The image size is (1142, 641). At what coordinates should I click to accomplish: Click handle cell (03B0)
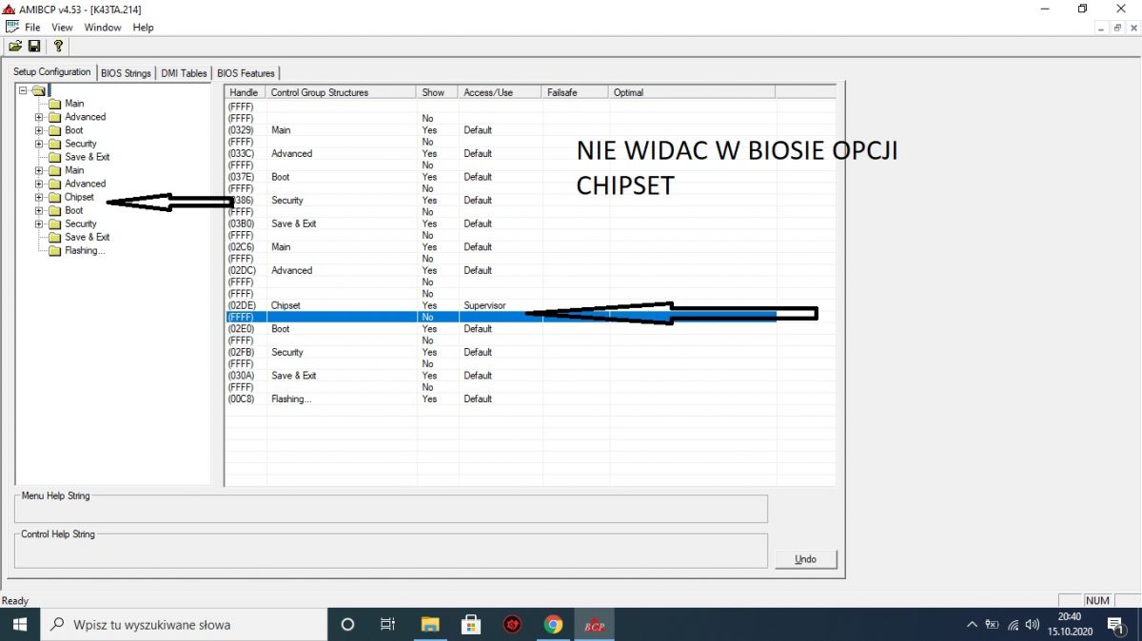coord(241,223)
